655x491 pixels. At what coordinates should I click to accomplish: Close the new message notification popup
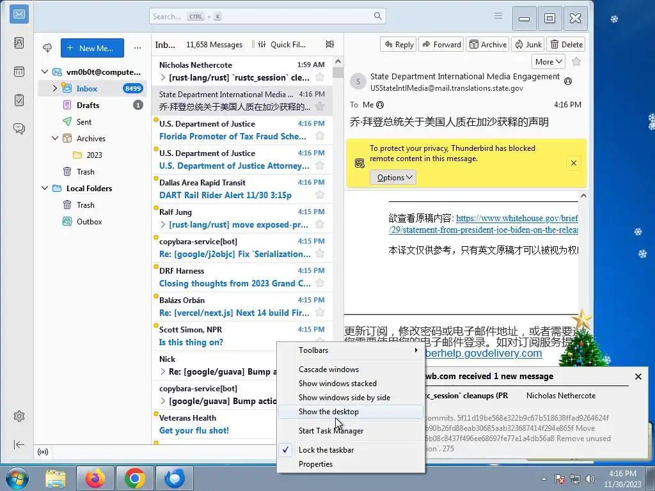pos(638,377)
